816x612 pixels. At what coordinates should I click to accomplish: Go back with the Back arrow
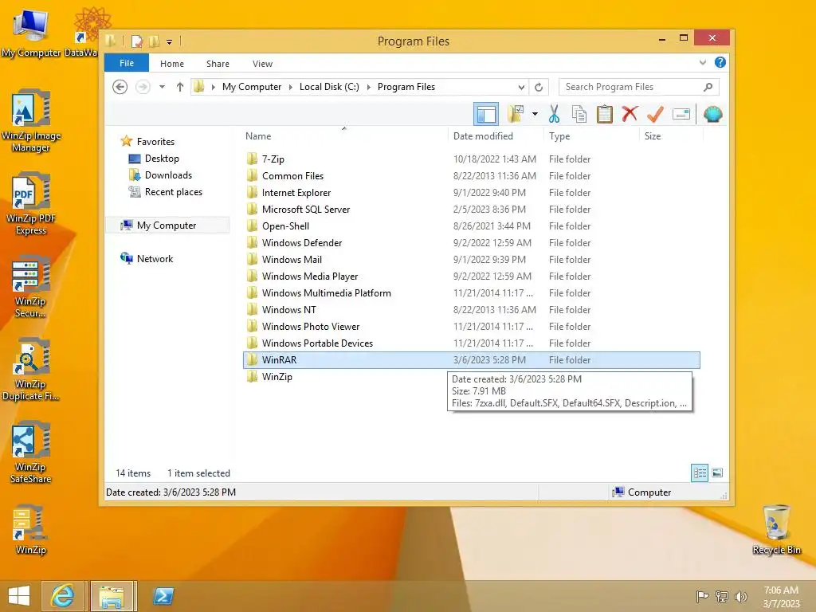click(120, 87)
